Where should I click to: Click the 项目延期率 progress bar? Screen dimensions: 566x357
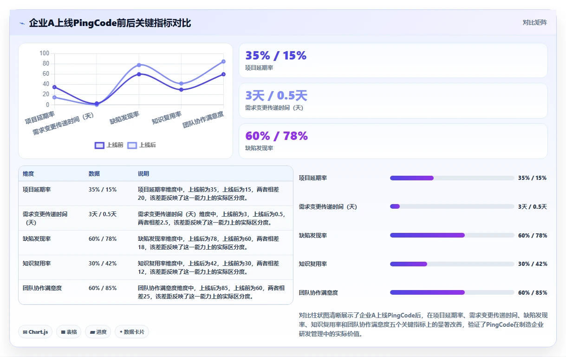(452, 178)
